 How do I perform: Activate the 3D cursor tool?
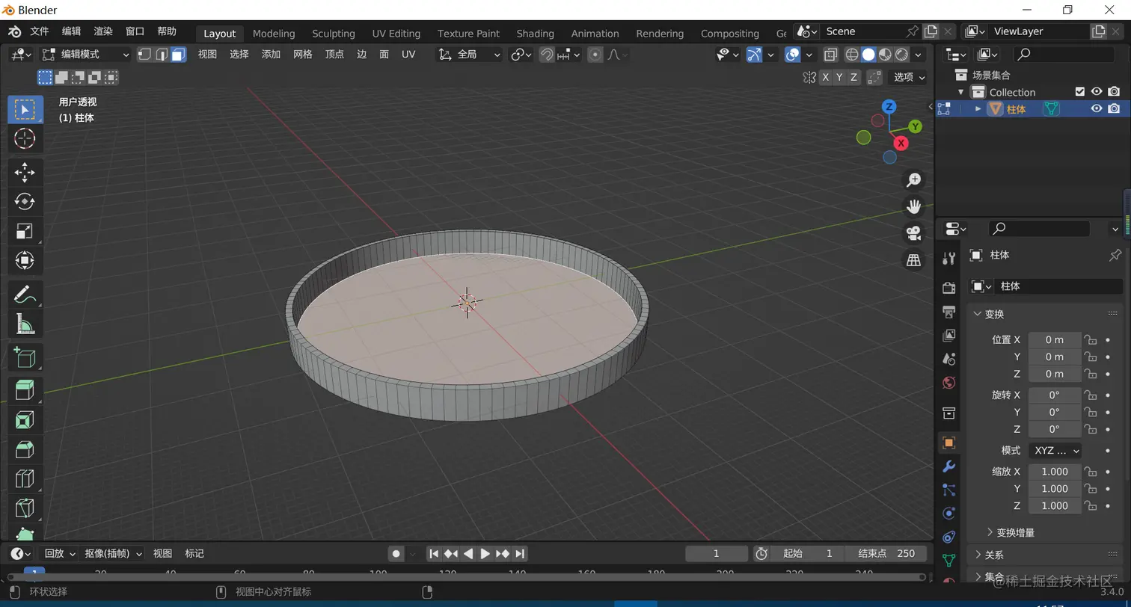(25, 138)
